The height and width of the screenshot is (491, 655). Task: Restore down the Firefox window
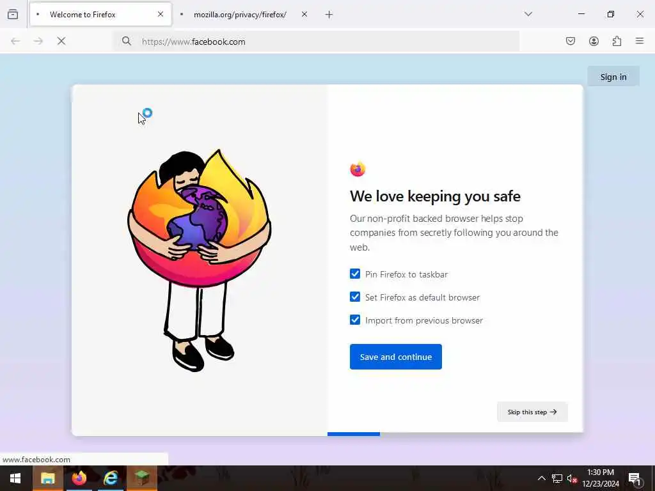tap(611, 14)
